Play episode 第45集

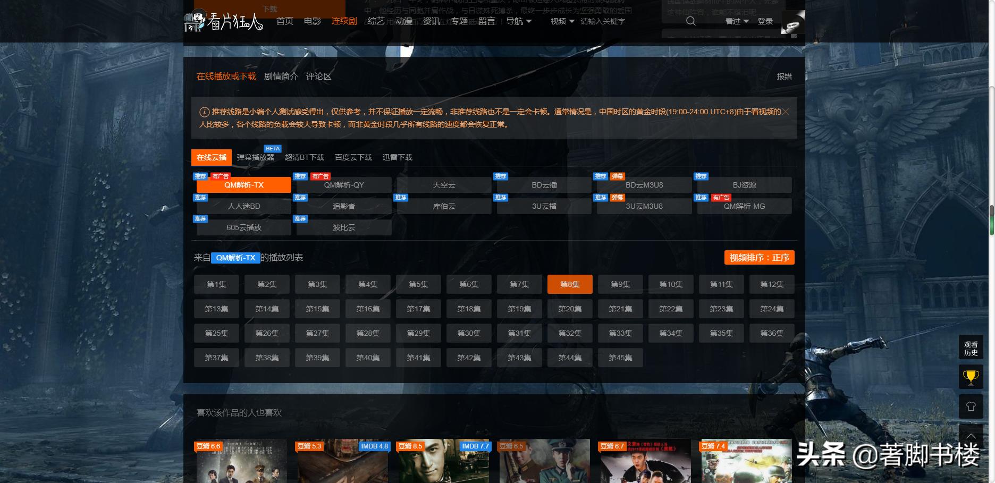(620, 358)
